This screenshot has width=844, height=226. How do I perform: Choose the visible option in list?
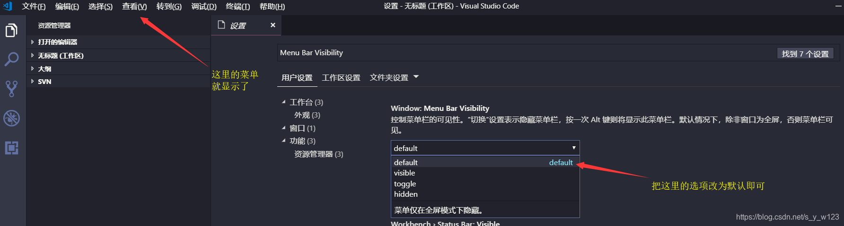click(x=485, y=173)
